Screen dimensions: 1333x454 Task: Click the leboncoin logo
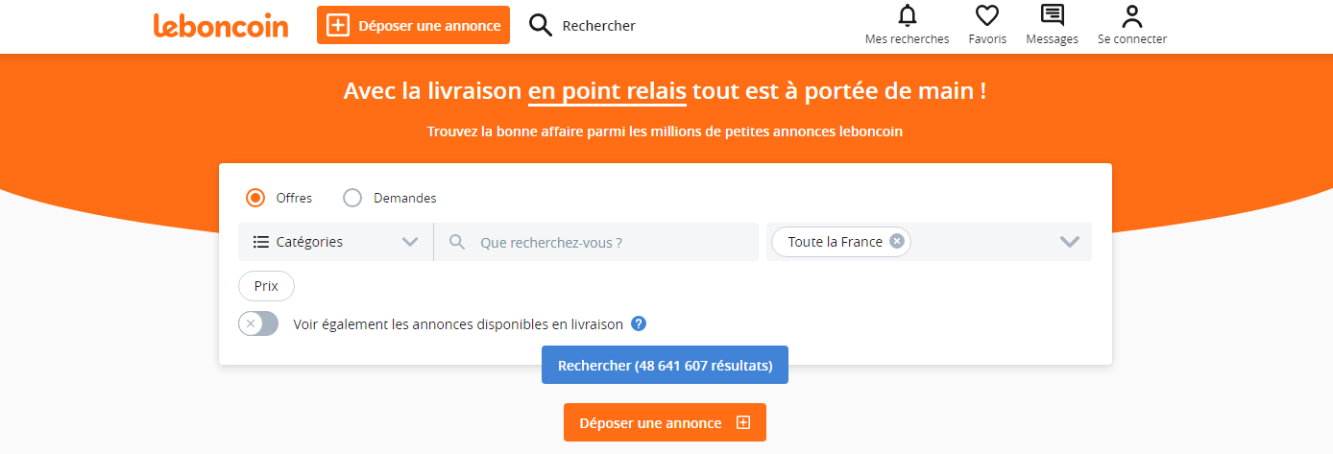(221, 26)
